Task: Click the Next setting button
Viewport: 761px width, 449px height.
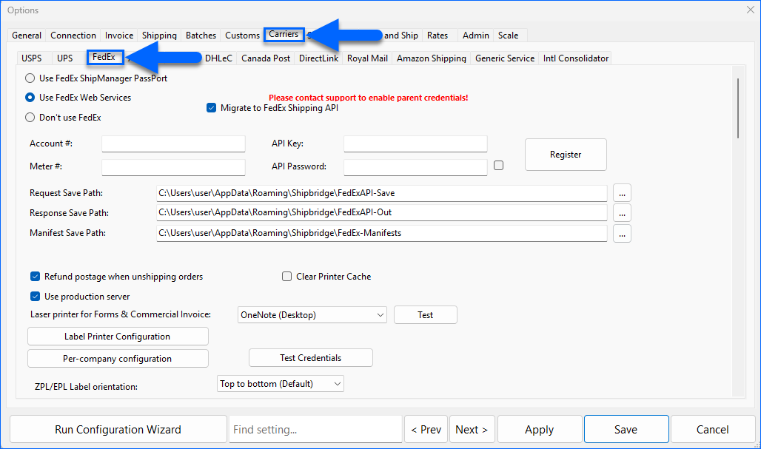Action: point(472,429)
